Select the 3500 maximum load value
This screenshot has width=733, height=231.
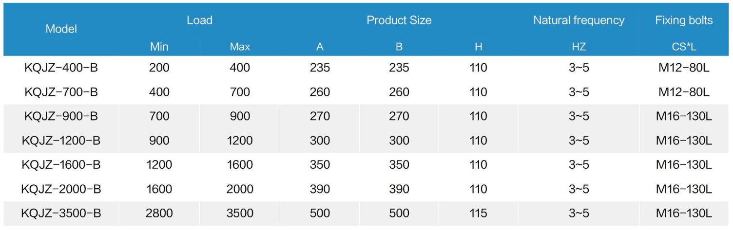pos(240,213)
